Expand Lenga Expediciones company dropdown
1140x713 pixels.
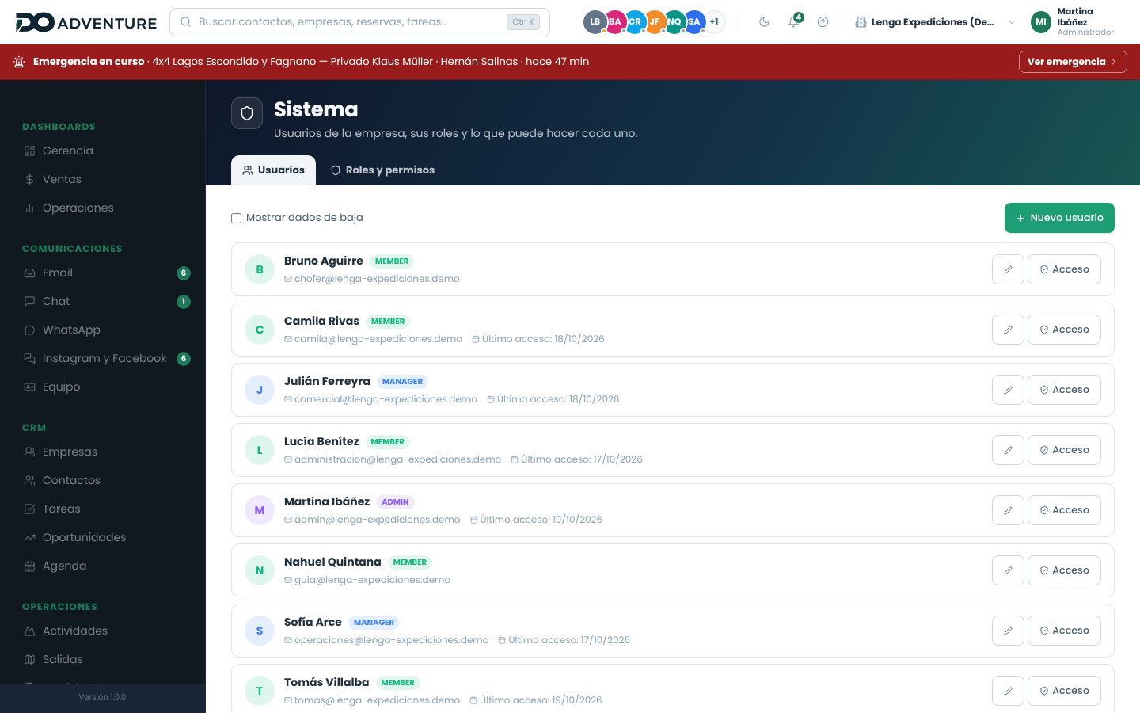pyautogui.click(x=935, y=22)
